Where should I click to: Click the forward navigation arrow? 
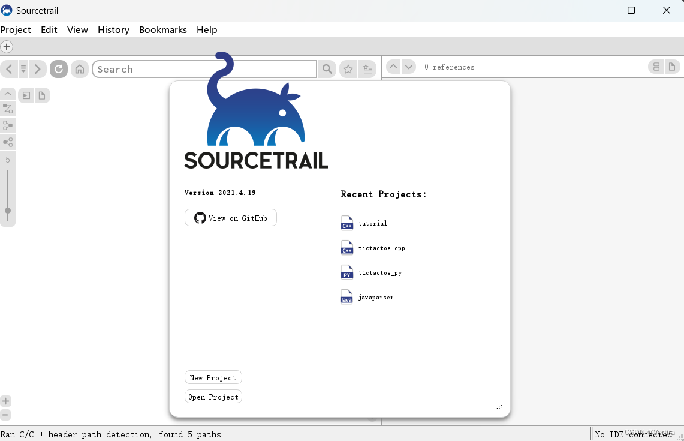coord(37,68)
